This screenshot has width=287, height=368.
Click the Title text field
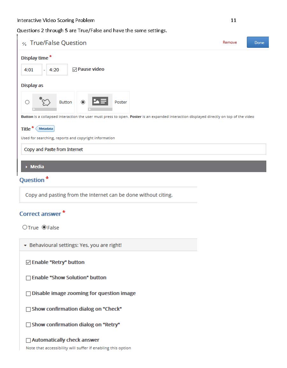coord(144,149)
